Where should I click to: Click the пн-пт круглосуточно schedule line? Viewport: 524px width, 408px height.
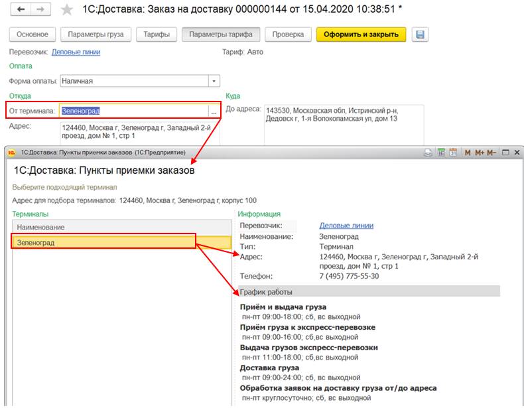(306, 398)
